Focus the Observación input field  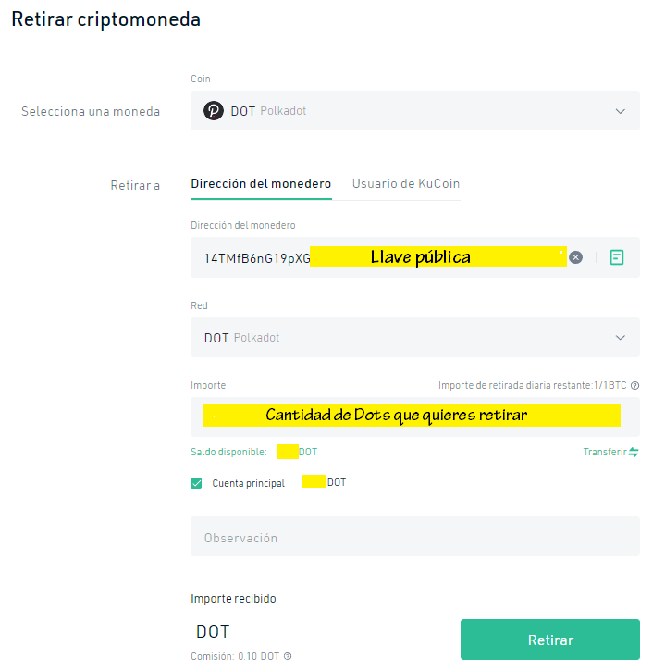415,537
